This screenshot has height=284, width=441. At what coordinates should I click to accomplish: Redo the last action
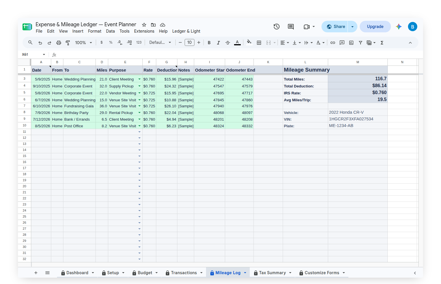pos(49,43)
